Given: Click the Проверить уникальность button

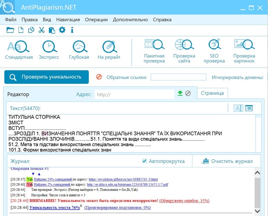Looking at the screenshot, I should (x=47, y=77).
